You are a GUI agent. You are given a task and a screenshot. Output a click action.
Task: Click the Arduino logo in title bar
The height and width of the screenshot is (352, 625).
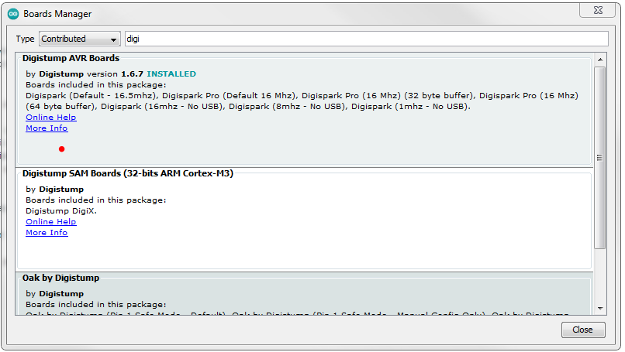pyautogui.click(x=13, y=13)
